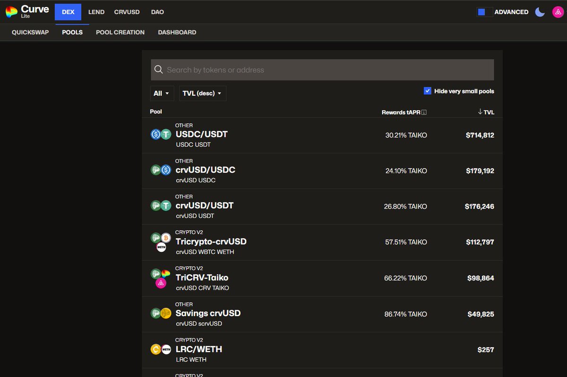Click USDC icon in crvUSD/USDC row
The width and height of the screenshot is (567, 377).
point(165,170)
